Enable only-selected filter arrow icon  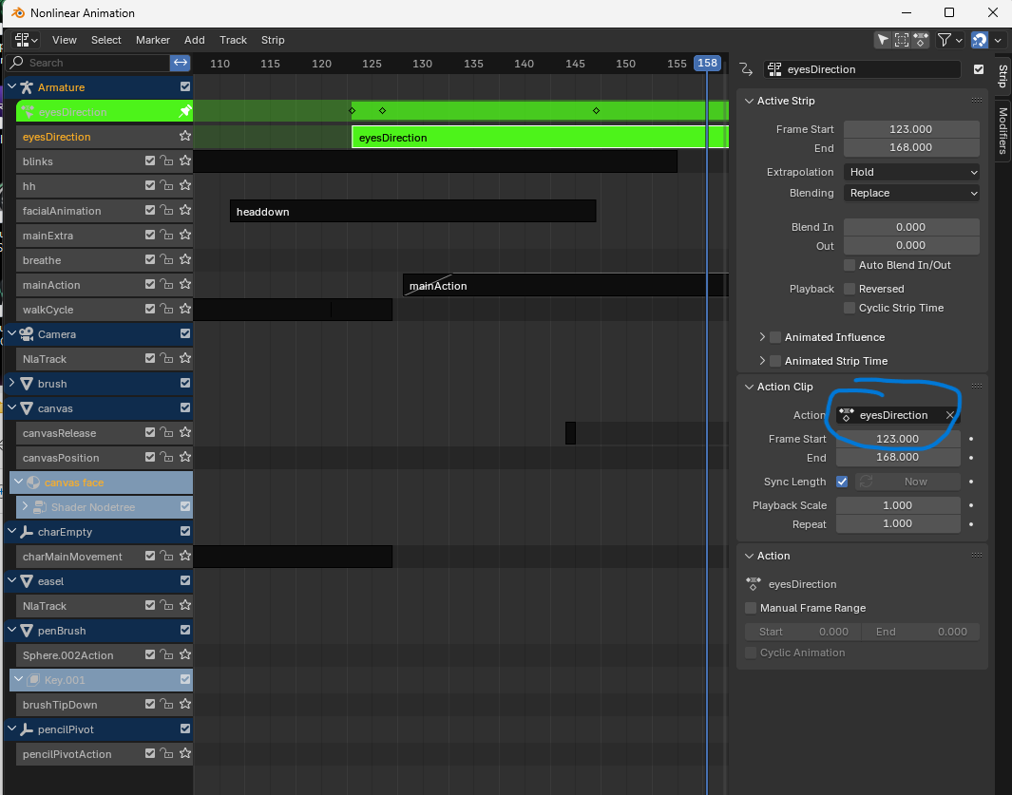pyautogui.click(x=882, y=40)
